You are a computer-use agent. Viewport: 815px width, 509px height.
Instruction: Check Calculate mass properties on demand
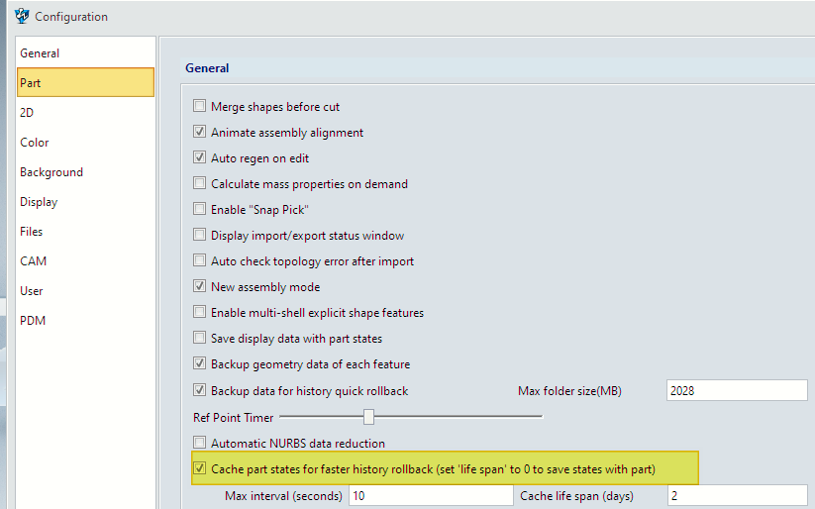pyautogui.click(x=199, y=183)
